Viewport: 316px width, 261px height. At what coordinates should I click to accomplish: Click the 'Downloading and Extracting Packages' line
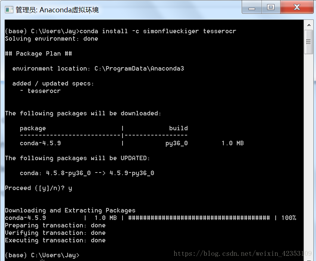[70, 211]
